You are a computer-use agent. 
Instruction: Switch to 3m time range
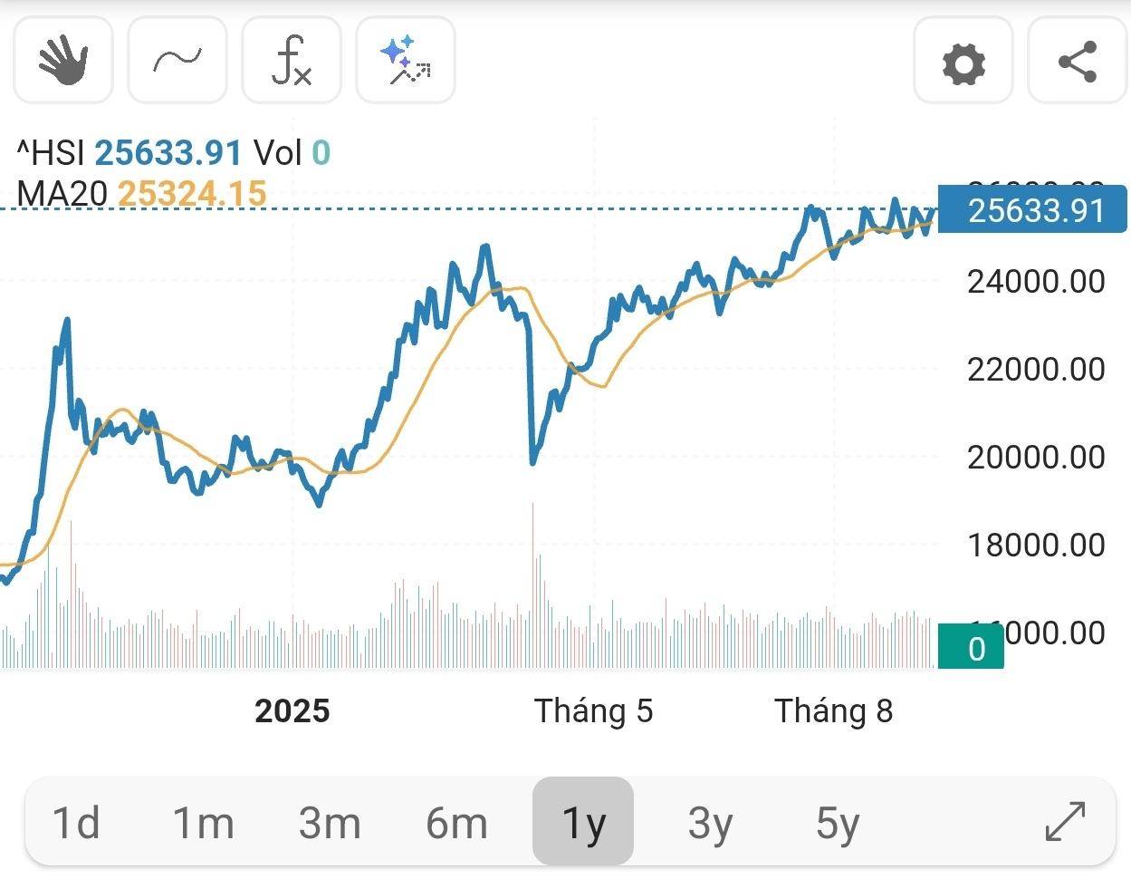click(x=330, y=823)
